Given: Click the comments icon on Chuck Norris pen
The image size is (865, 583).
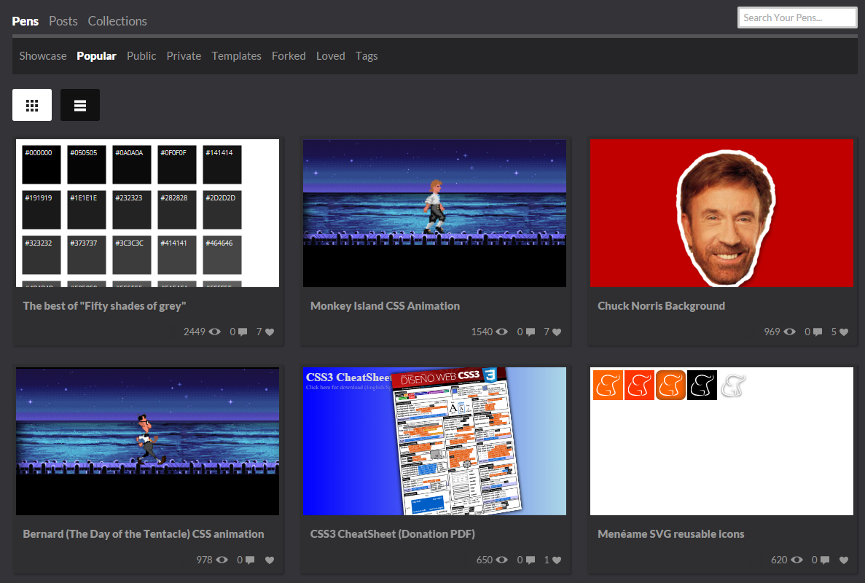Looking at the screenshot, I should tap(818, 332).
